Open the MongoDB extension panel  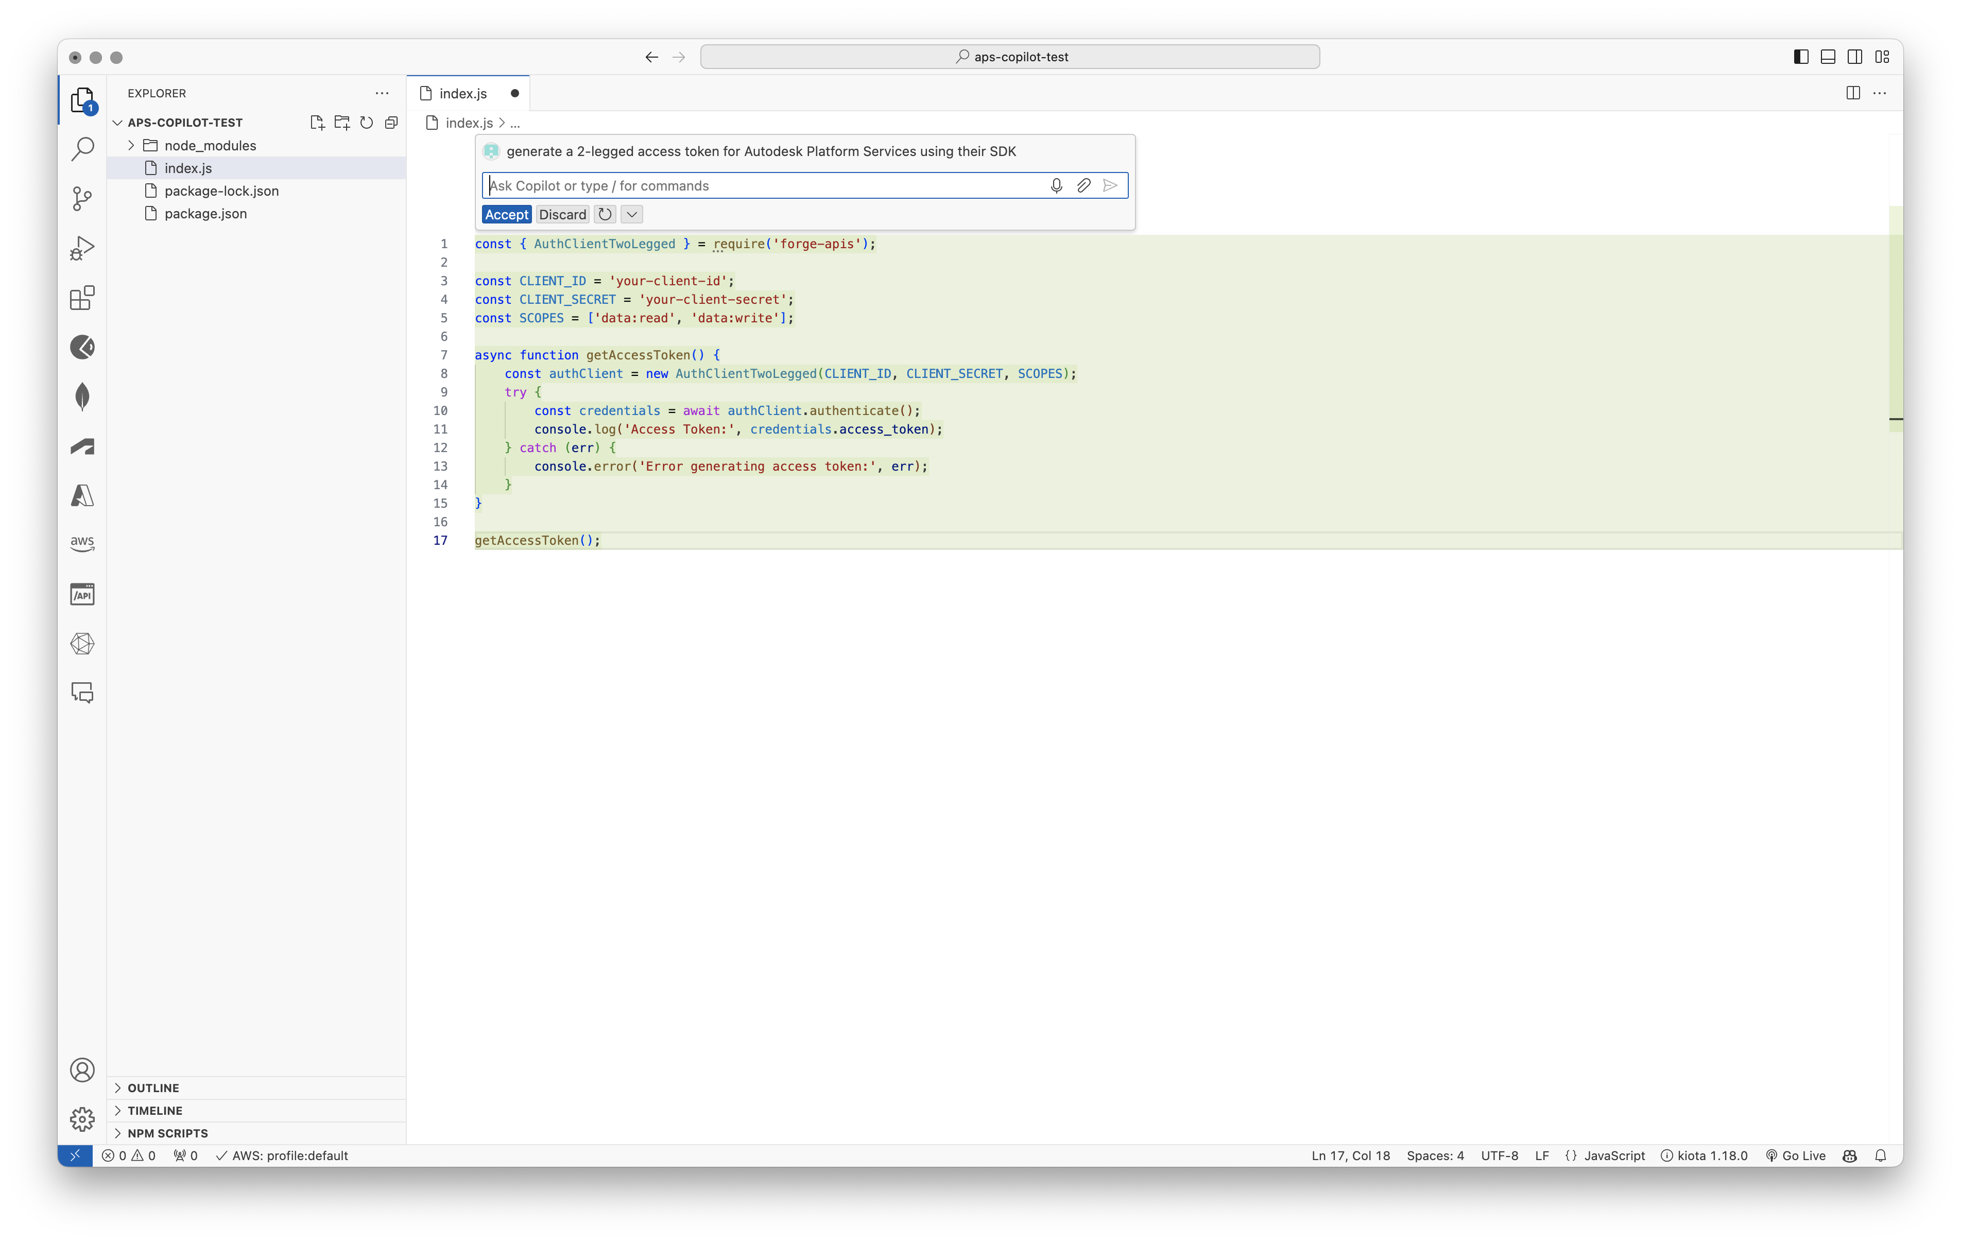pos(82,396)
